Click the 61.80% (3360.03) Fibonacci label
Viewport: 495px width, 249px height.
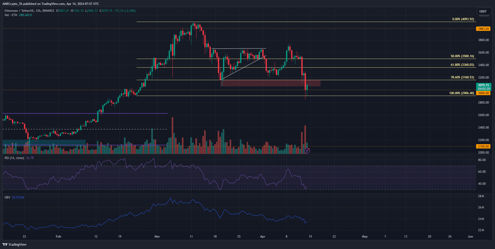(x=462, y=65)
